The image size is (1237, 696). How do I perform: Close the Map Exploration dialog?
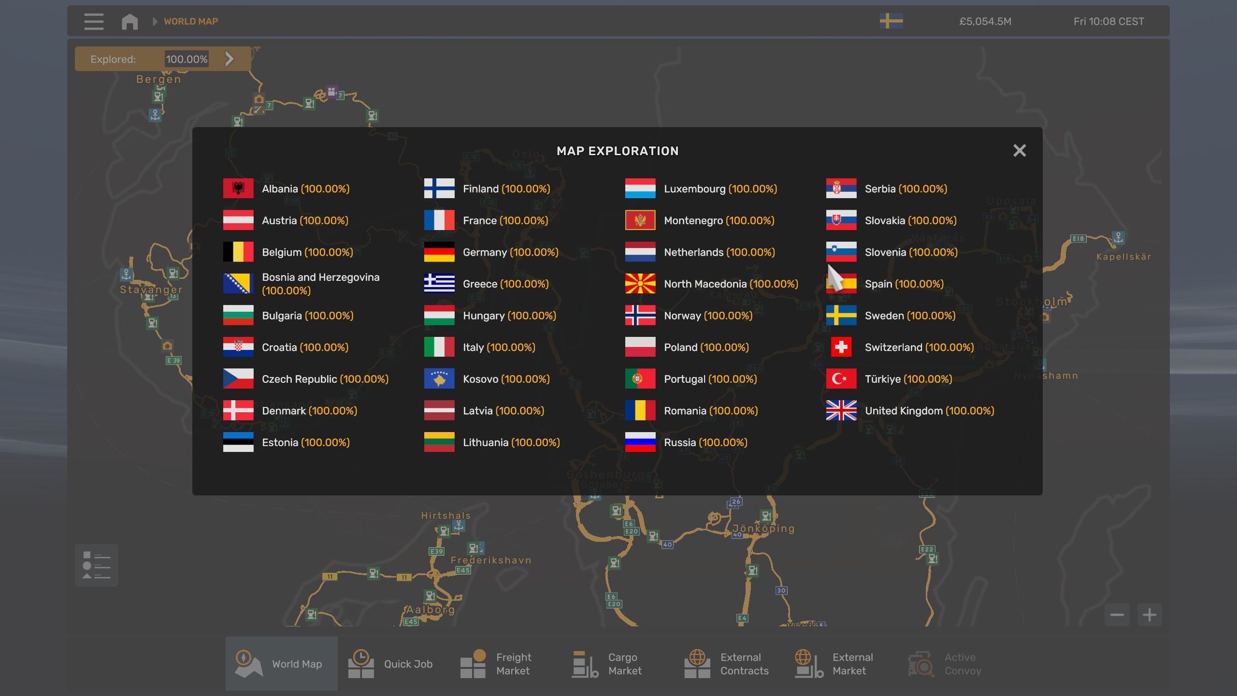point(1019,151)
